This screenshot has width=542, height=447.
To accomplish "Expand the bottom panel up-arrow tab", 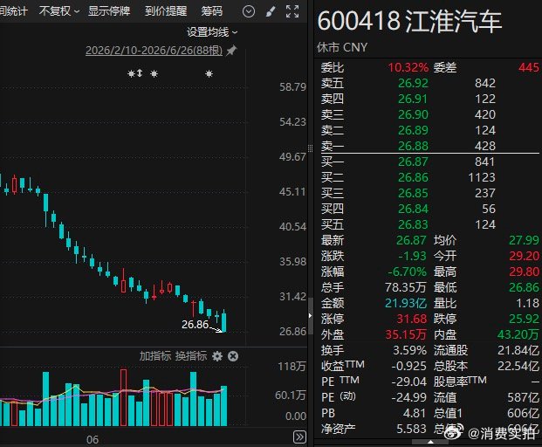I will (430, 442).
